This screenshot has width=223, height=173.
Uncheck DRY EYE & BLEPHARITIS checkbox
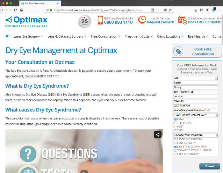(x=175, y=147)
